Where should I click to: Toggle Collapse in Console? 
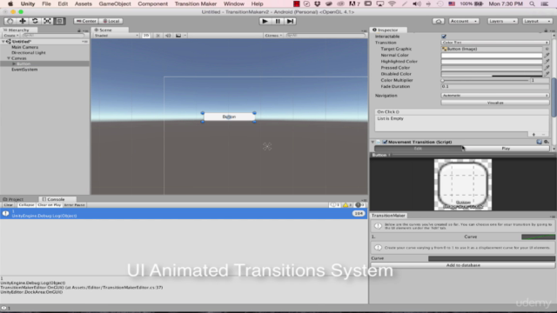coord(26,205)
